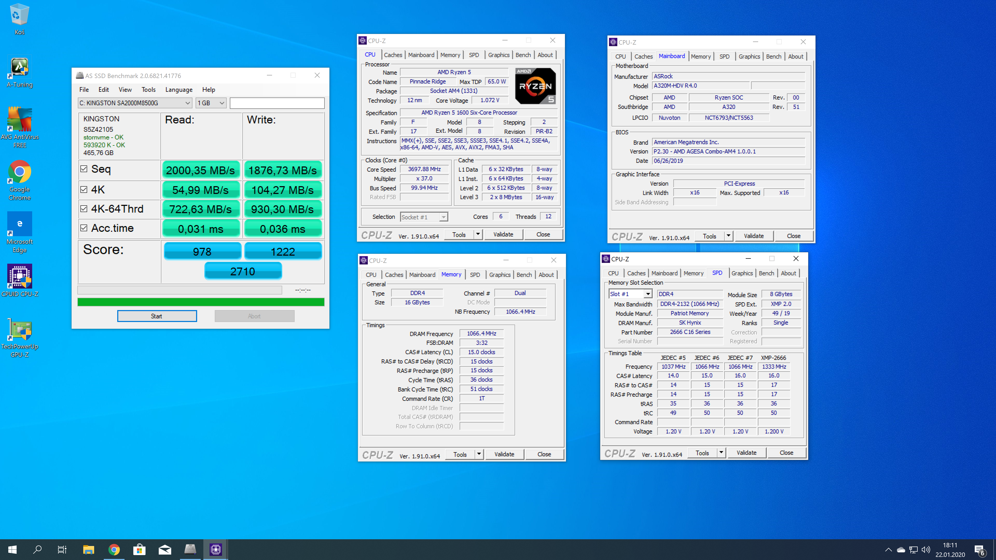Open the notification action center
This screenshot has height=560, width=996.
pos(979,550)
